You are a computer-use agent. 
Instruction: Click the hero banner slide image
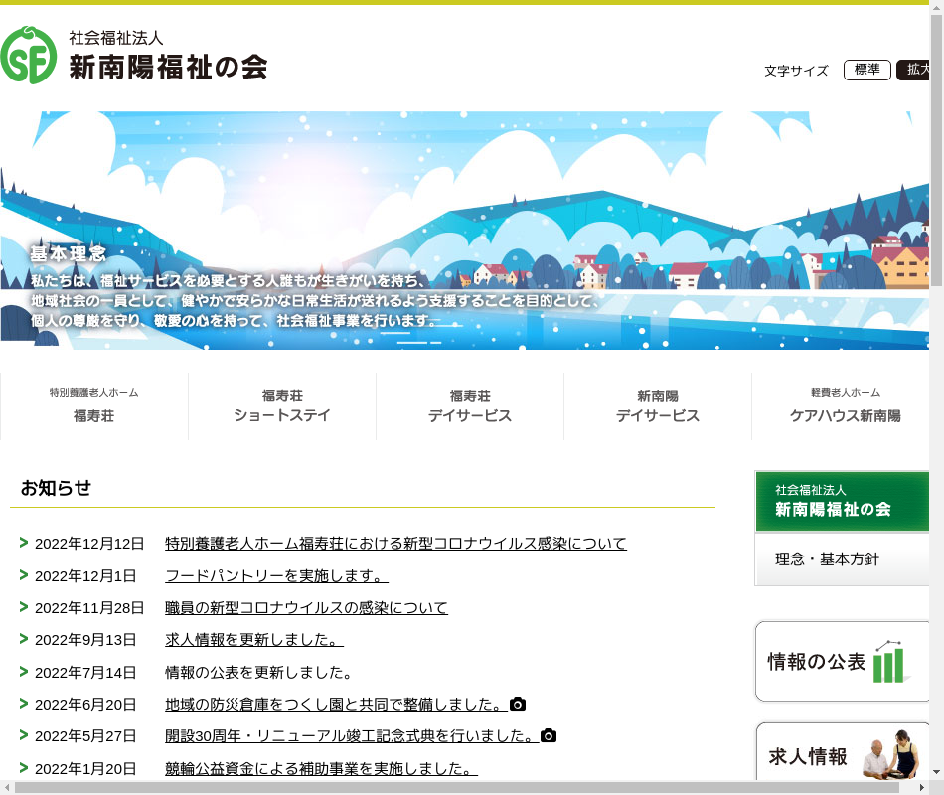[x=465, y=231]
